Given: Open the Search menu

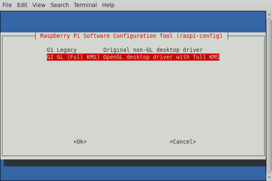Looking at the screenshot, I should (60, 5).
